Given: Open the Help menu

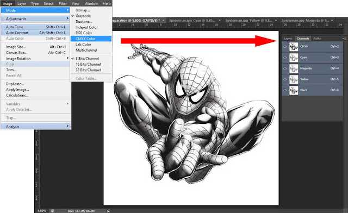Looking at the screenshot, I should tap(107, 4).
